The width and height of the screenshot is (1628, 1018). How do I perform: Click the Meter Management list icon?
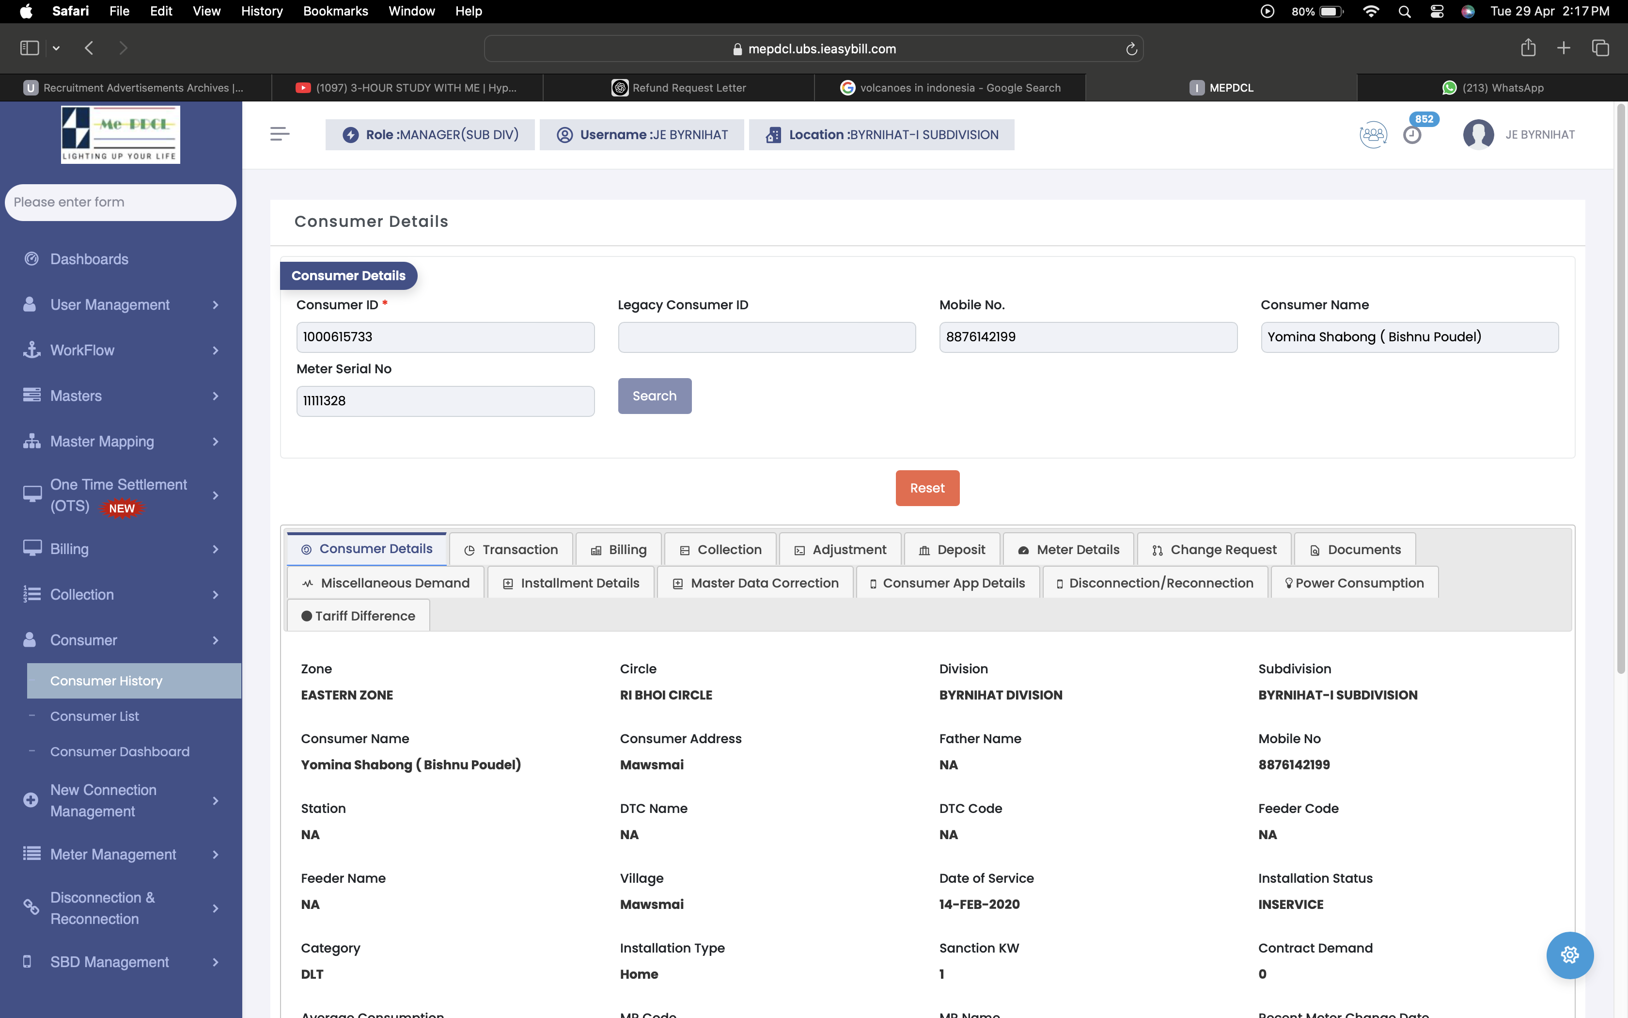(31, 854)
